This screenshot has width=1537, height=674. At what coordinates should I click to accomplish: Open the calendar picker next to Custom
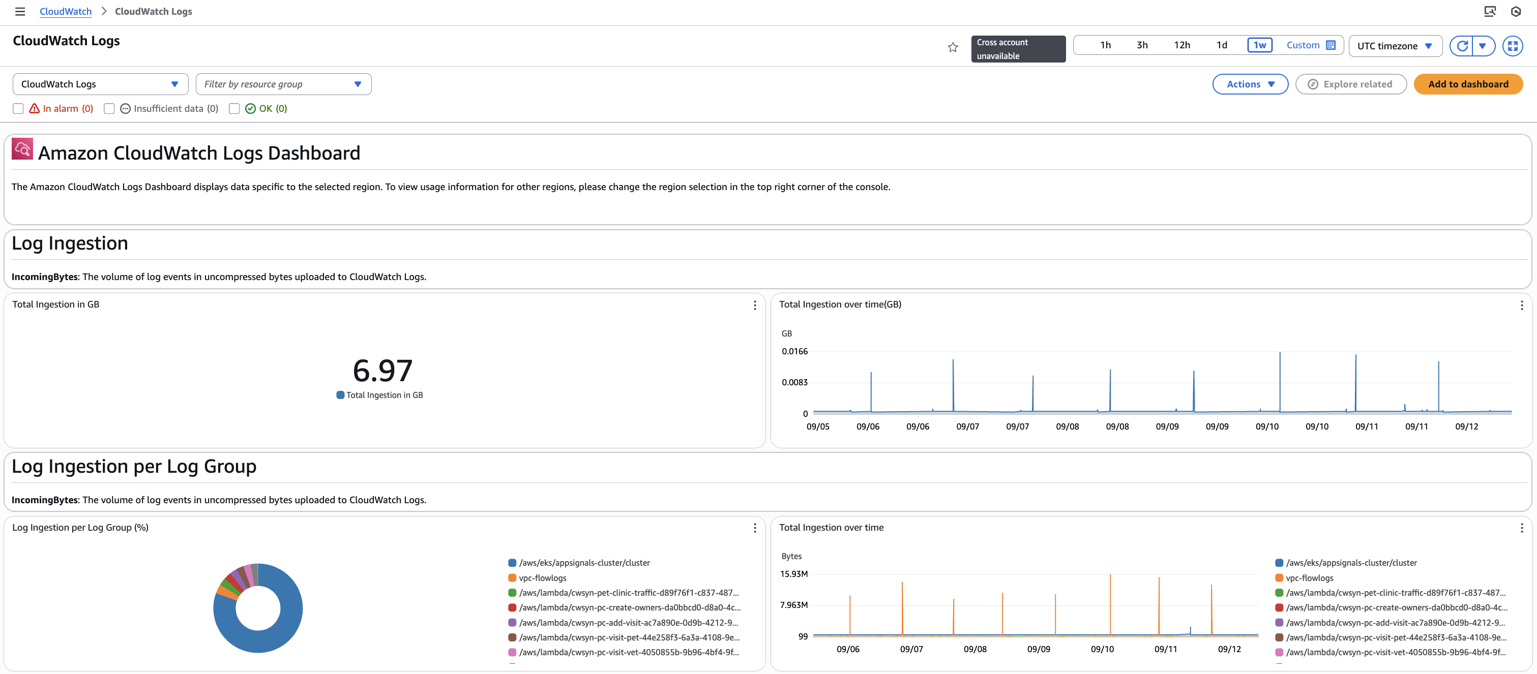(x=1331, y=45)
